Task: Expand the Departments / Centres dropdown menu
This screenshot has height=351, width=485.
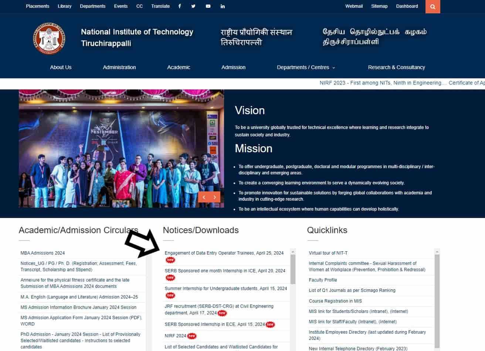Action: click(x=306, y=67)
